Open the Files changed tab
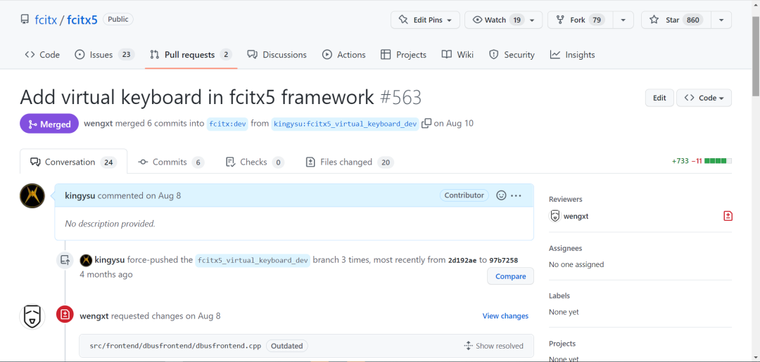This screenshot has height=362, width=760. 350,162
